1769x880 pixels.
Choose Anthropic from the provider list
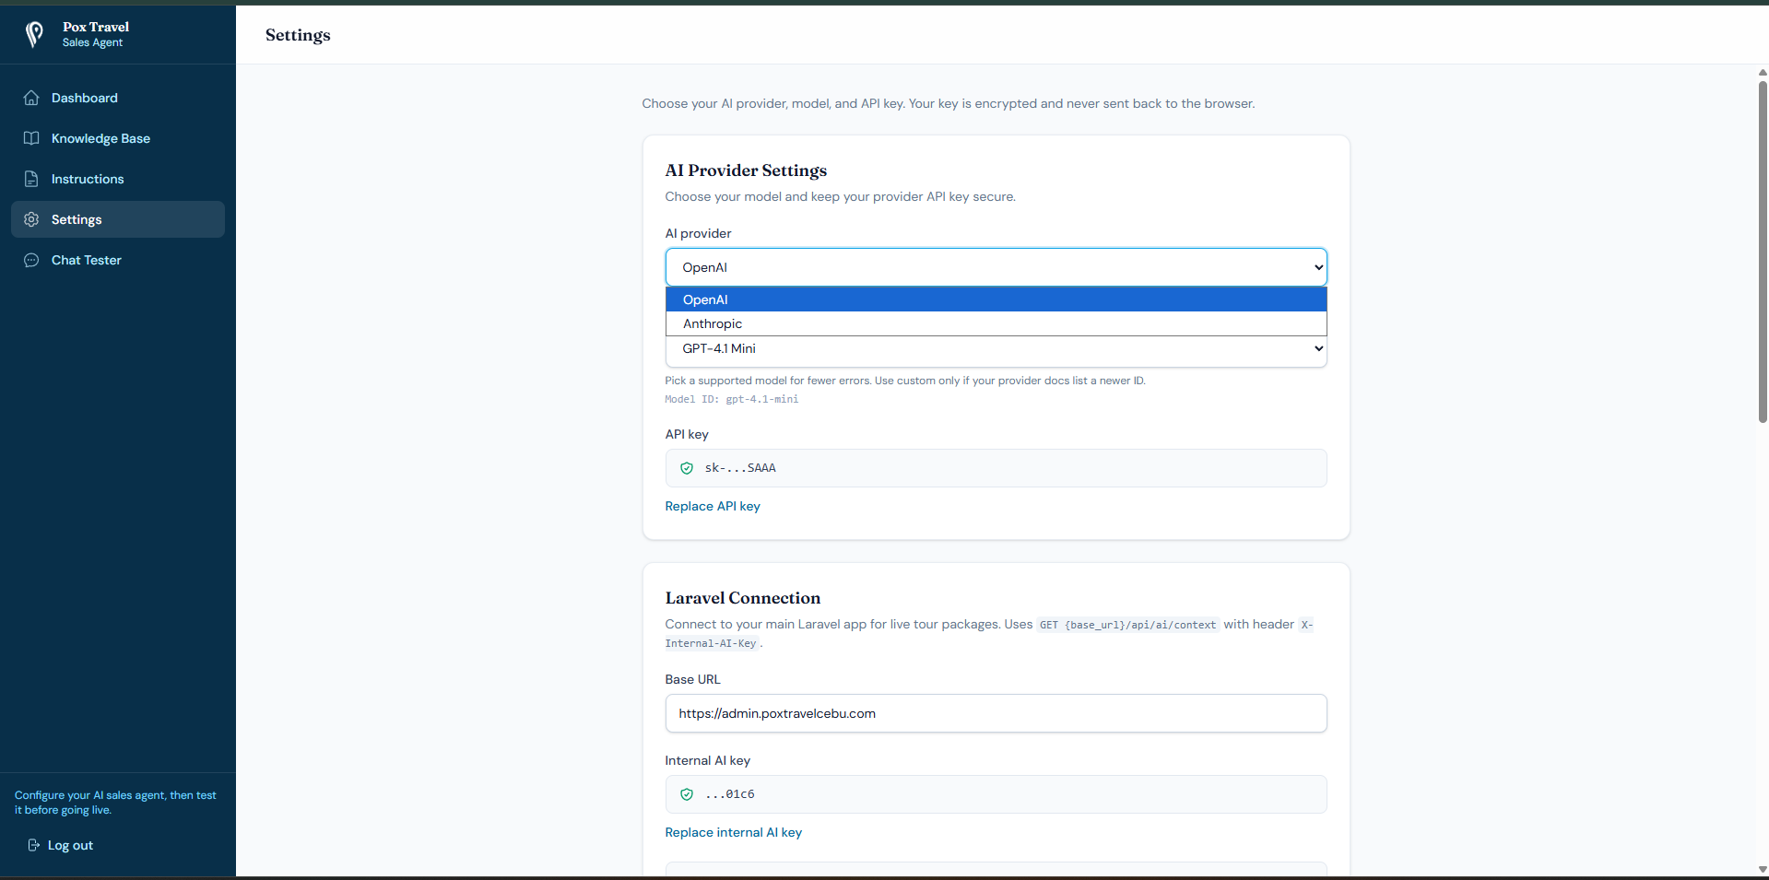click(996, 323)
